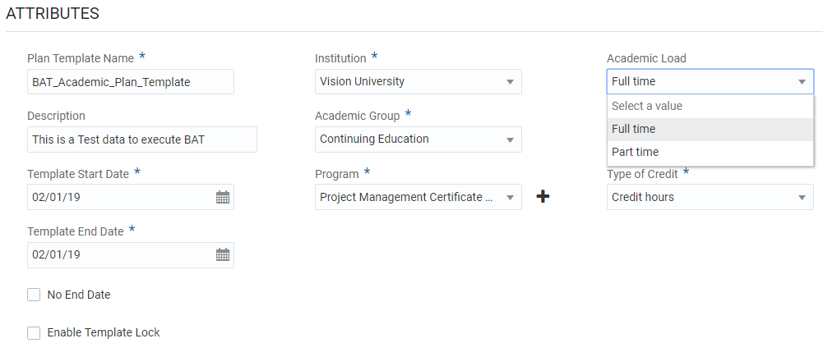Click the 'No End Date' label text
The image size is (823, 343).
(79, 295)
